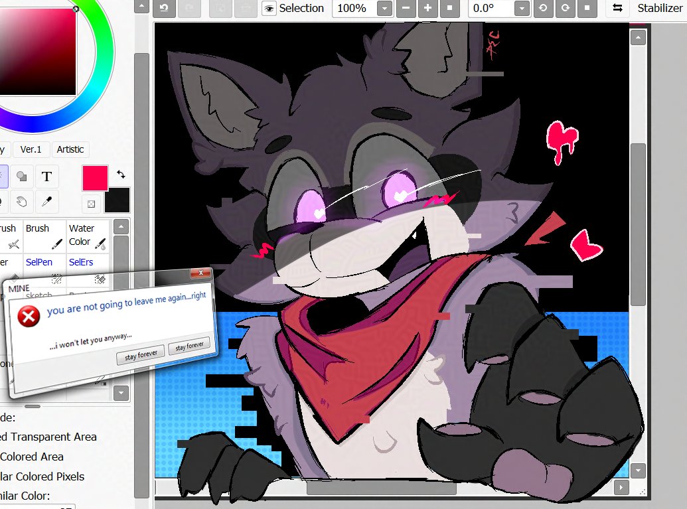
Task: Select the airbrush preset left of Brush
Action: [11, 236]
